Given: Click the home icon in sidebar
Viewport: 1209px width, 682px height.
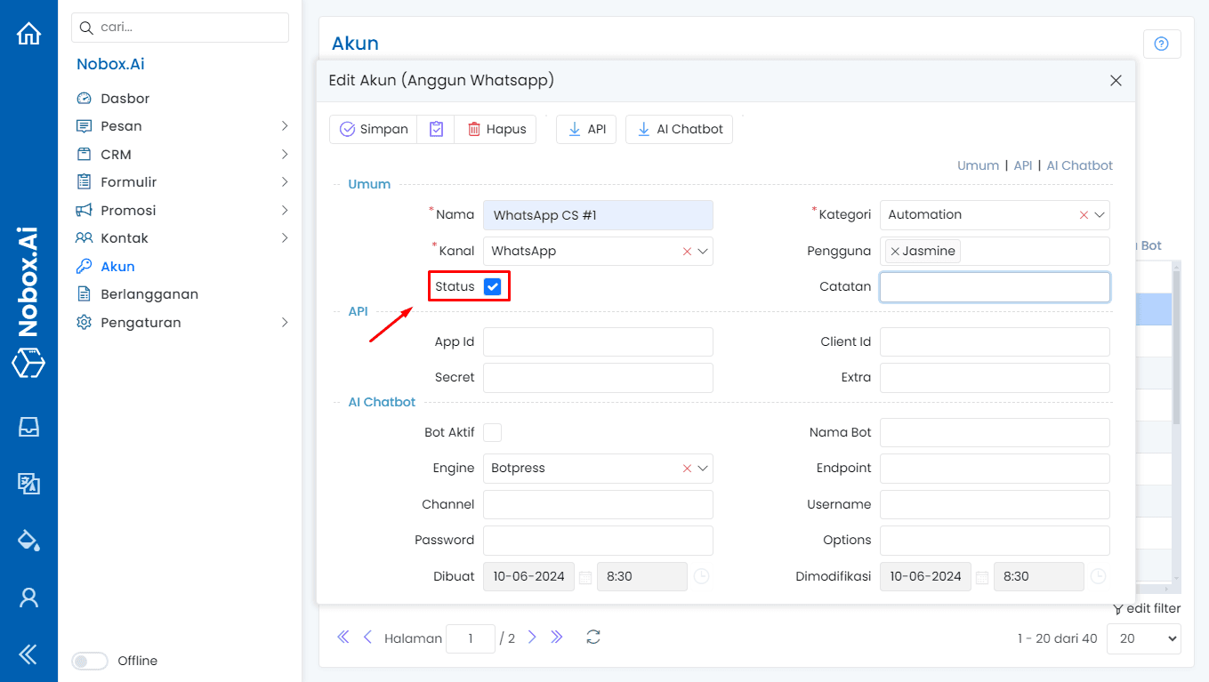Looking at the screenshot, I should pos(28,34).
